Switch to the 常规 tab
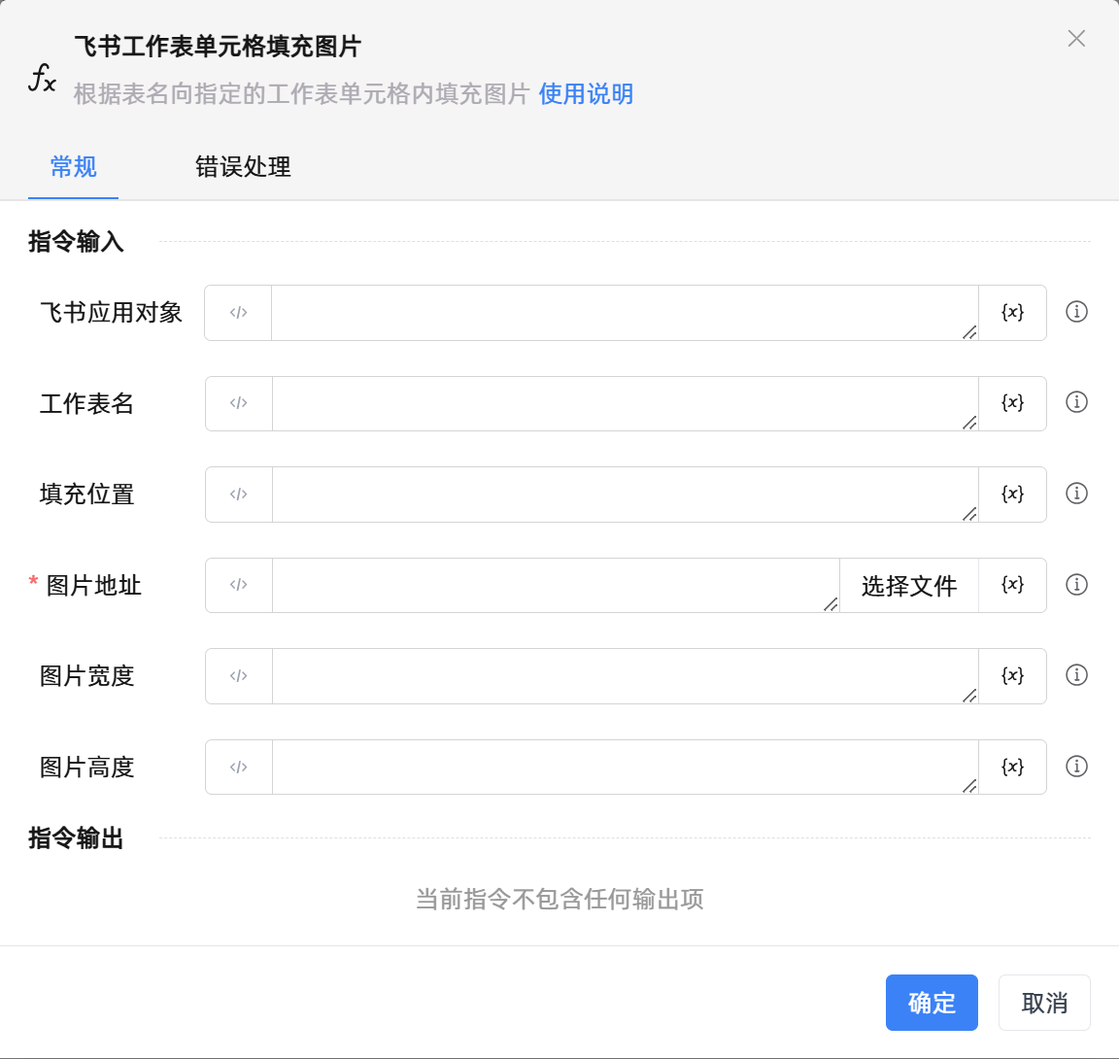 click(73, 167)
